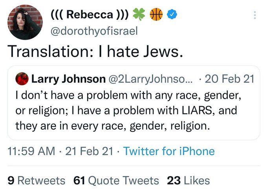
Task: Open the @dorothyofisrael handle link
Action: 93,31
